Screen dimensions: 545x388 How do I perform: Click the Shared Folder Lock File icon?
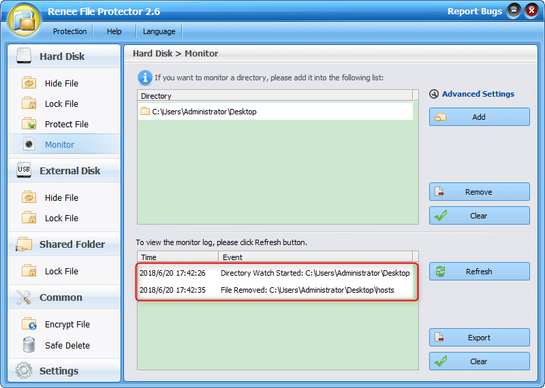coord(29,271)
